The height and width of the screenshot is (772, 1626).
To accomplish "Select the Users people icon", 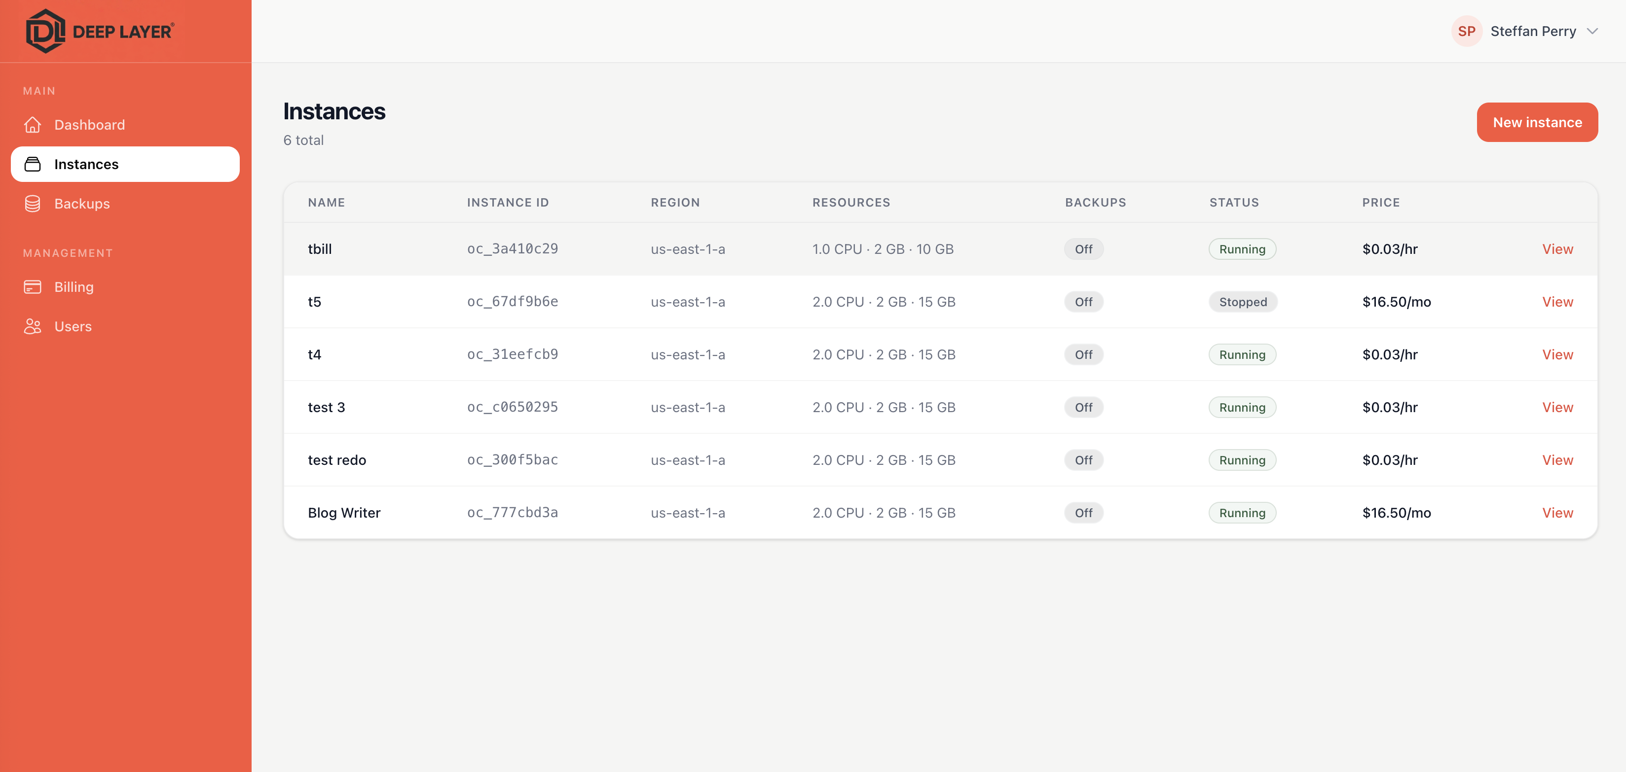I will 32,326.
